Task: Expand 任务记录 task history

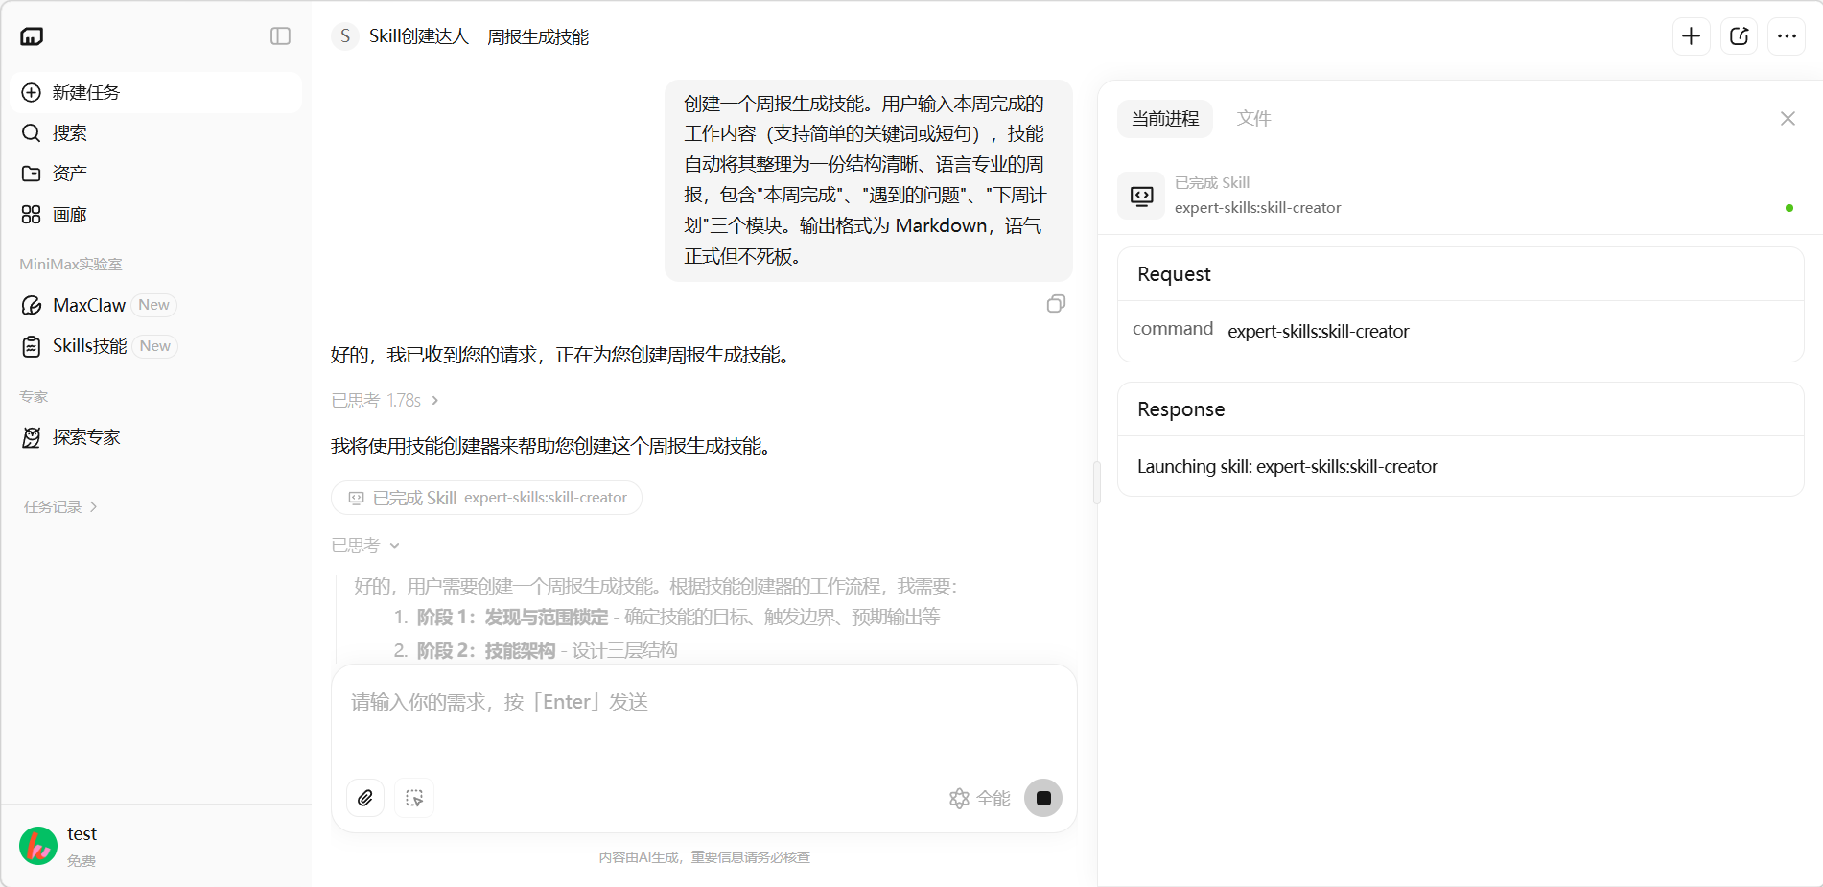Action: 60,507
